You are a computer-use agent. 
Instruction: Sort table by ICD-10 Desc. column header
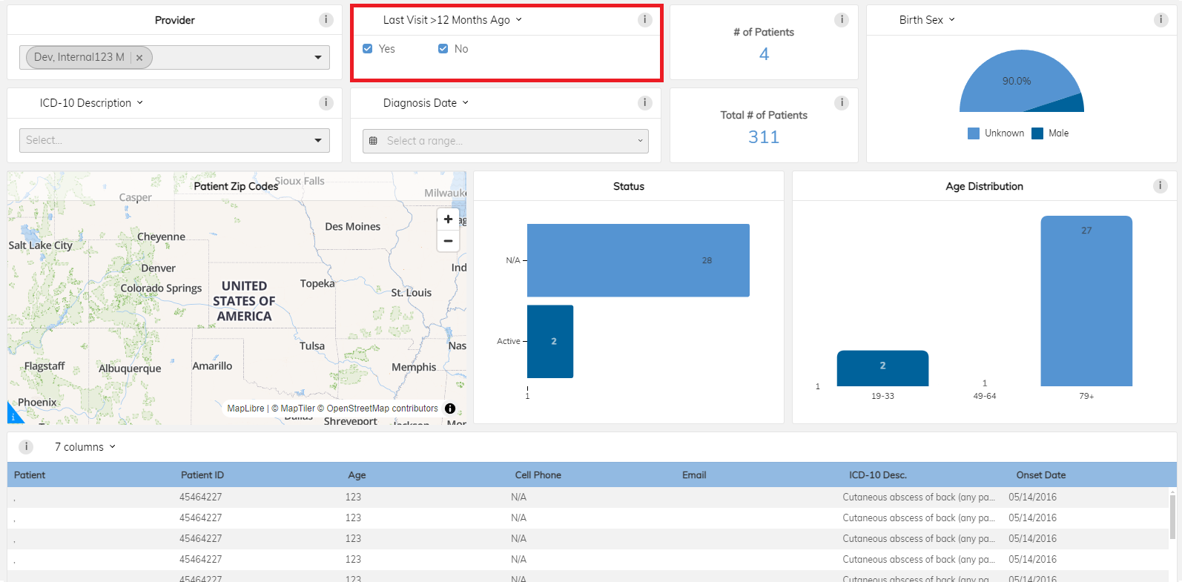(878, 475)
